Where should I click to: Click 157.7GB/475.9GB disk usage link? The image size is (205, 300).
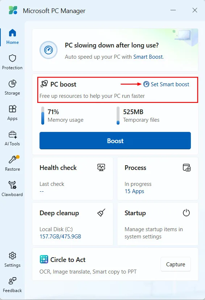tap(60, 237)
